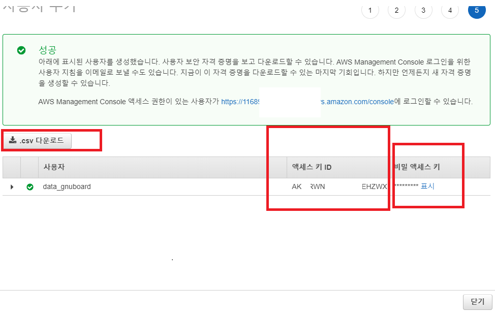Show the secret access key
The width and height of the screenshot is (495, 312).
pos(427,186)
